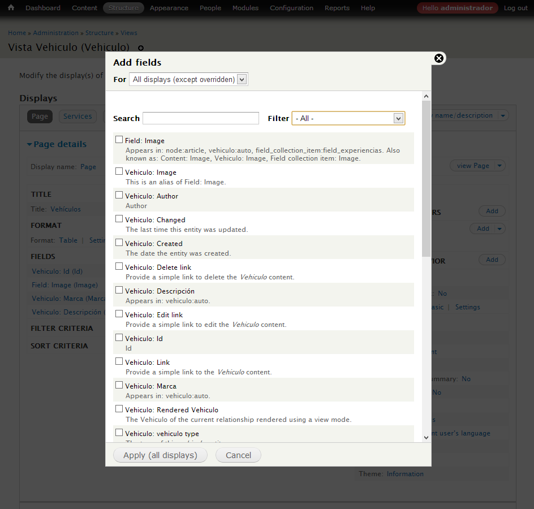Screen dimensions: 534x509
Task: Click the home icon in admin toolbar
Action: point(11,8)
